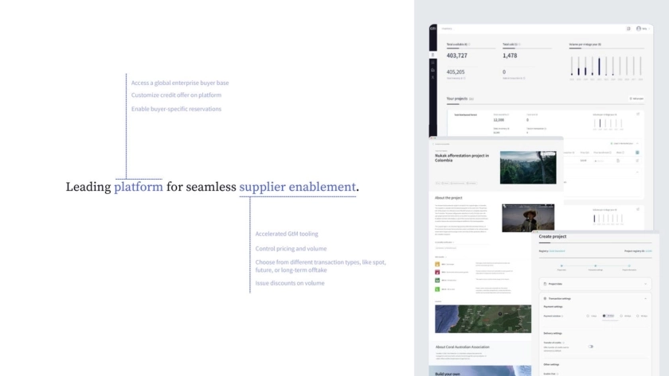Select the Your projects tab heading
The height and width of the screenshot is (376, 669).
pos(456,99)
